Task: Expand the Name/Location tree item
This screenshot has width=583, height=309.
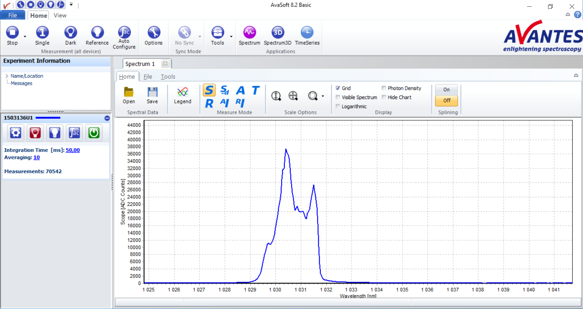Action: point(7,76)
